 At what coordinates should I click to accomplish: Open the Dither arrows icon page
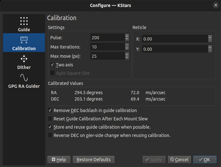24,59
